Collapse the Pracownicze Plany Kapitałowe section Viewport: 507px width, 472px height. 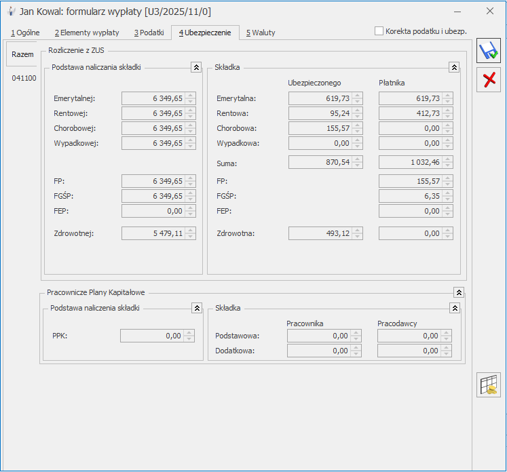(x=459, y=292)
